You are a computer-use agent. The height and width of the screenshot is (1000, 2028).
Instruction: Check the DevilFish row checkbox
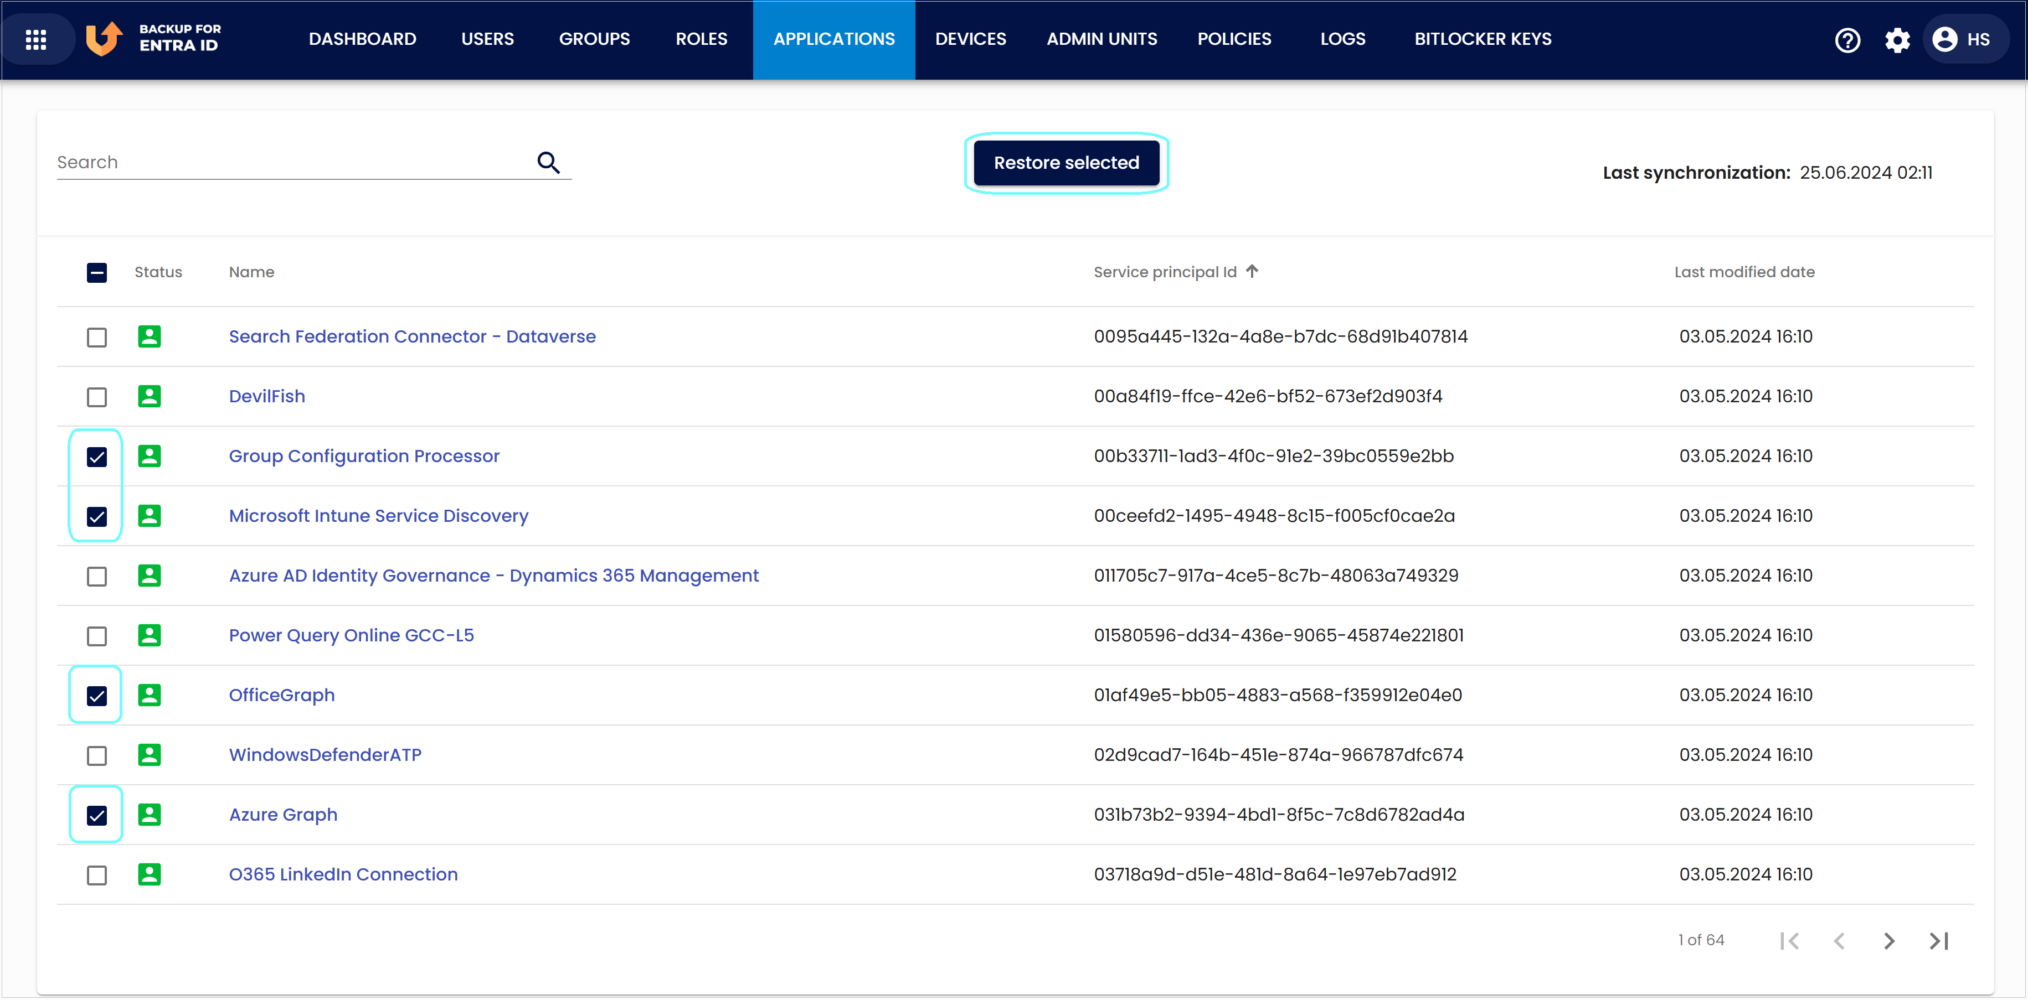point(97,397)
